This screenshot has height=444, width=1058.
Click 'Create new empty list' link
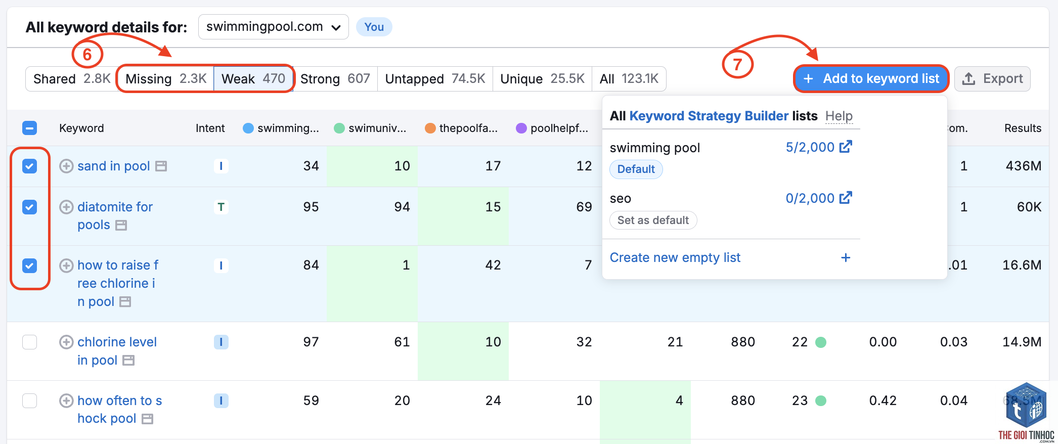point(675,258)
